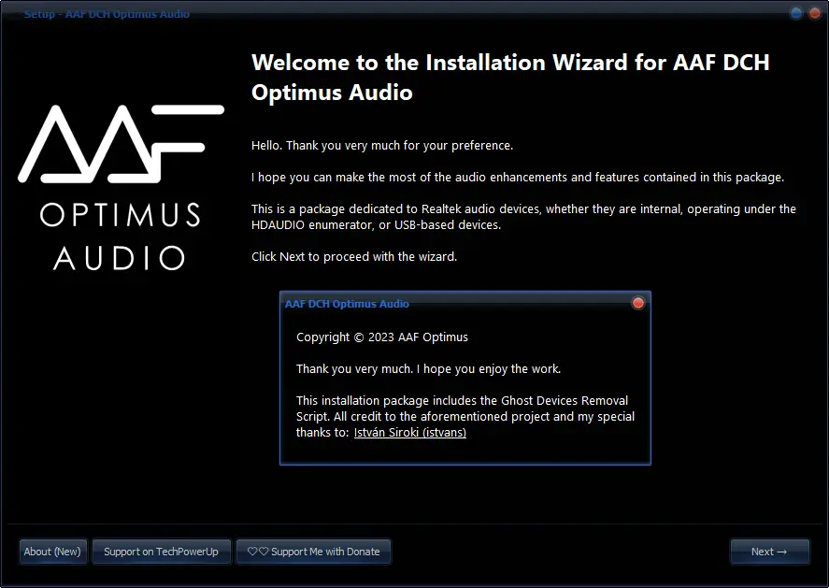Click 'I hope you can make the most' sentence
This screenshot has height=588, width=829.
[x=518, y=177]
